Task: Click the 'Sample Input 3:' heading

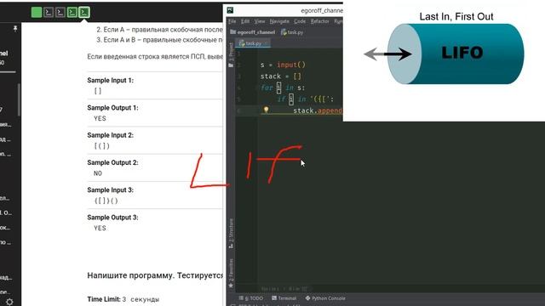Action: pos(110,190)
